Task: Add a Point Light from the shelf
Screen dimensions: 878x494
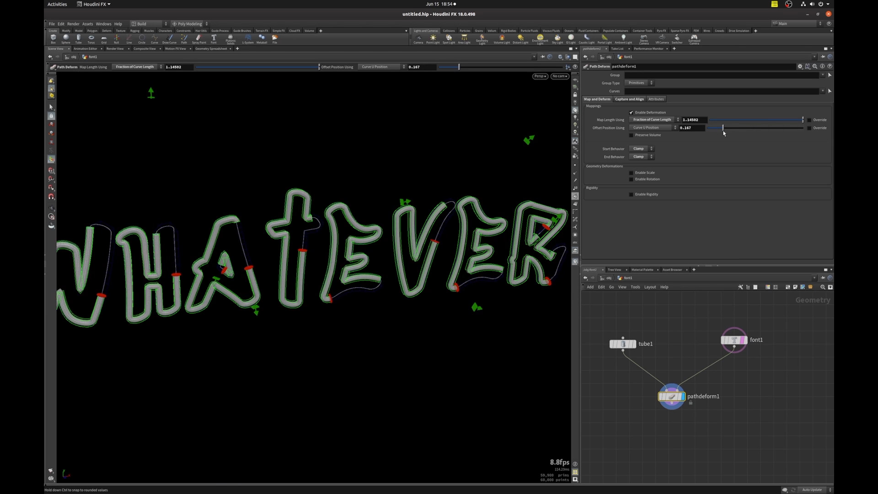Action: pos(433,39)
